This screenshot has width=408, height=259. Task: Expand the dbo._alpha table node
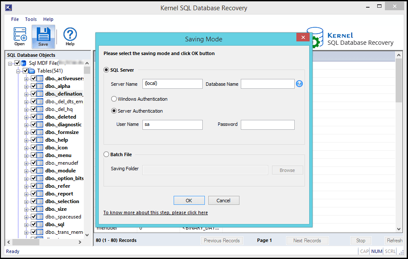26,87
